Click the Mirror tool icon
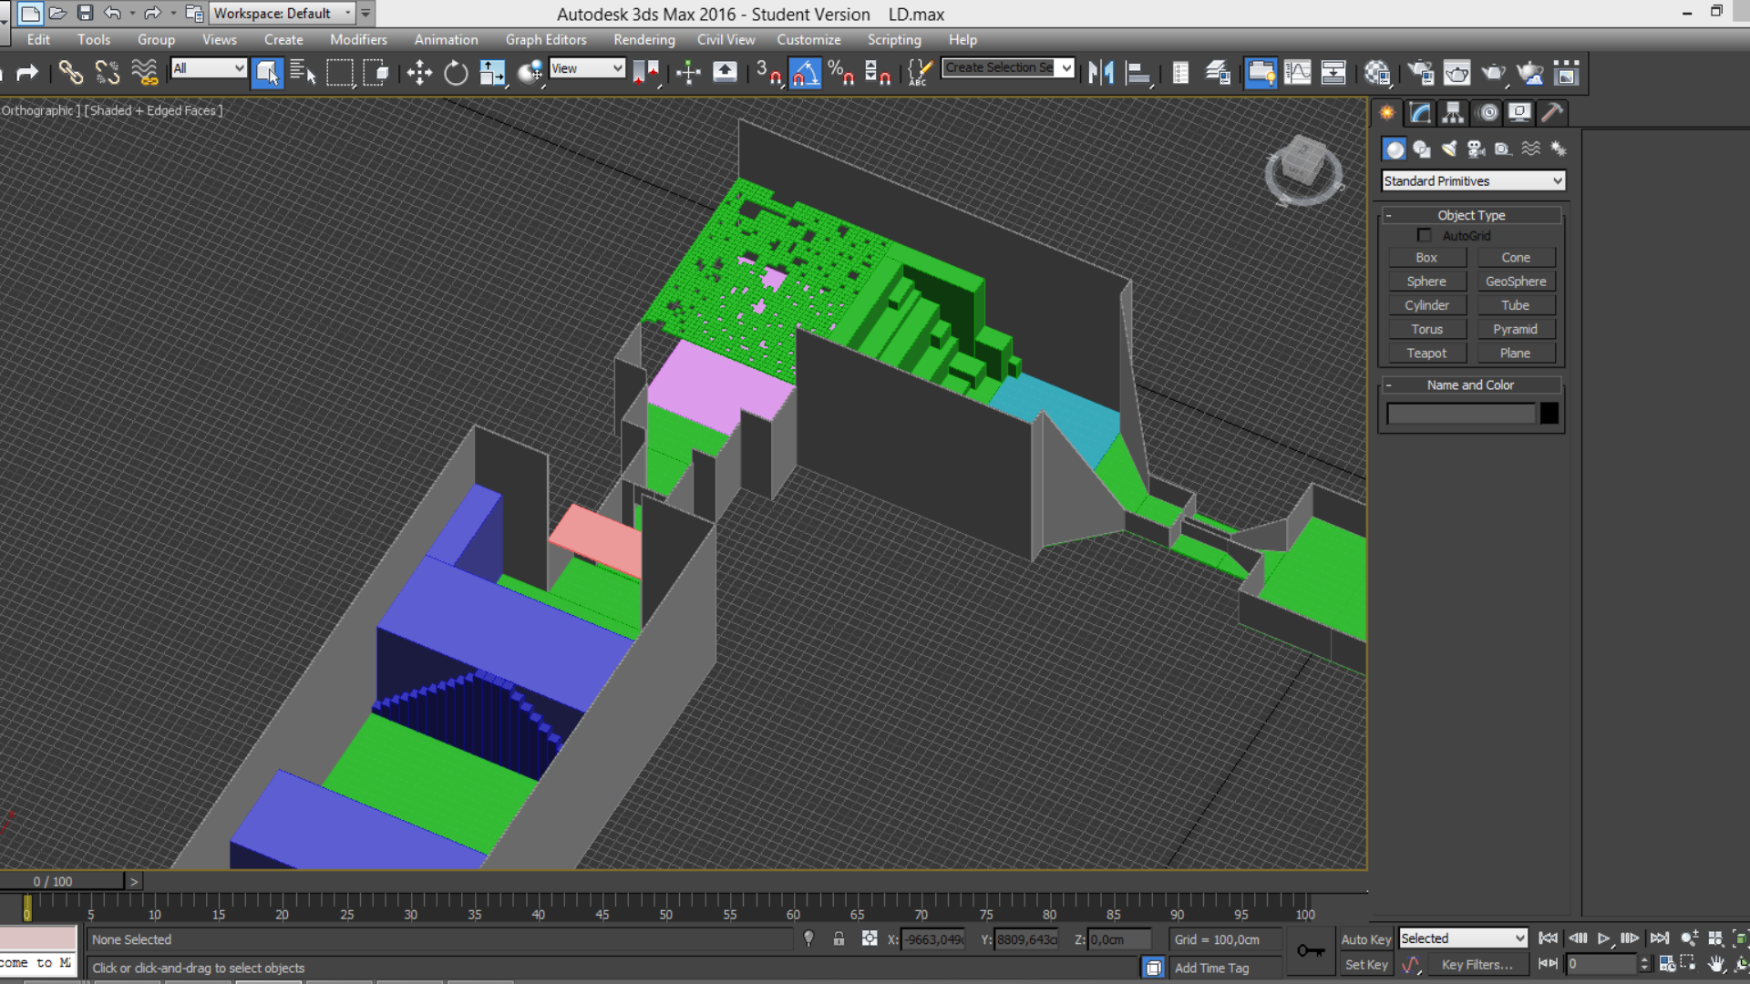1750x984 pixels. tap(1101, 72)
